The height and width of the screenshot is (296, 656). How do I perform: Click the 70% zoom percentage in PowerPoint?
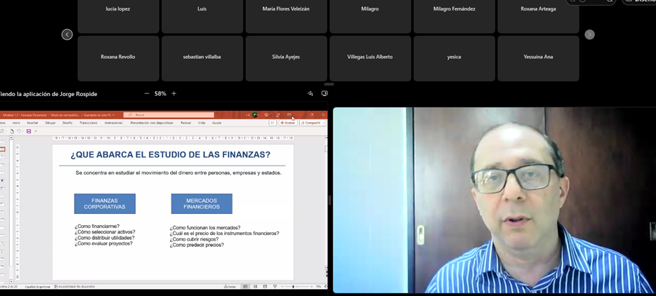pos(318,286)
